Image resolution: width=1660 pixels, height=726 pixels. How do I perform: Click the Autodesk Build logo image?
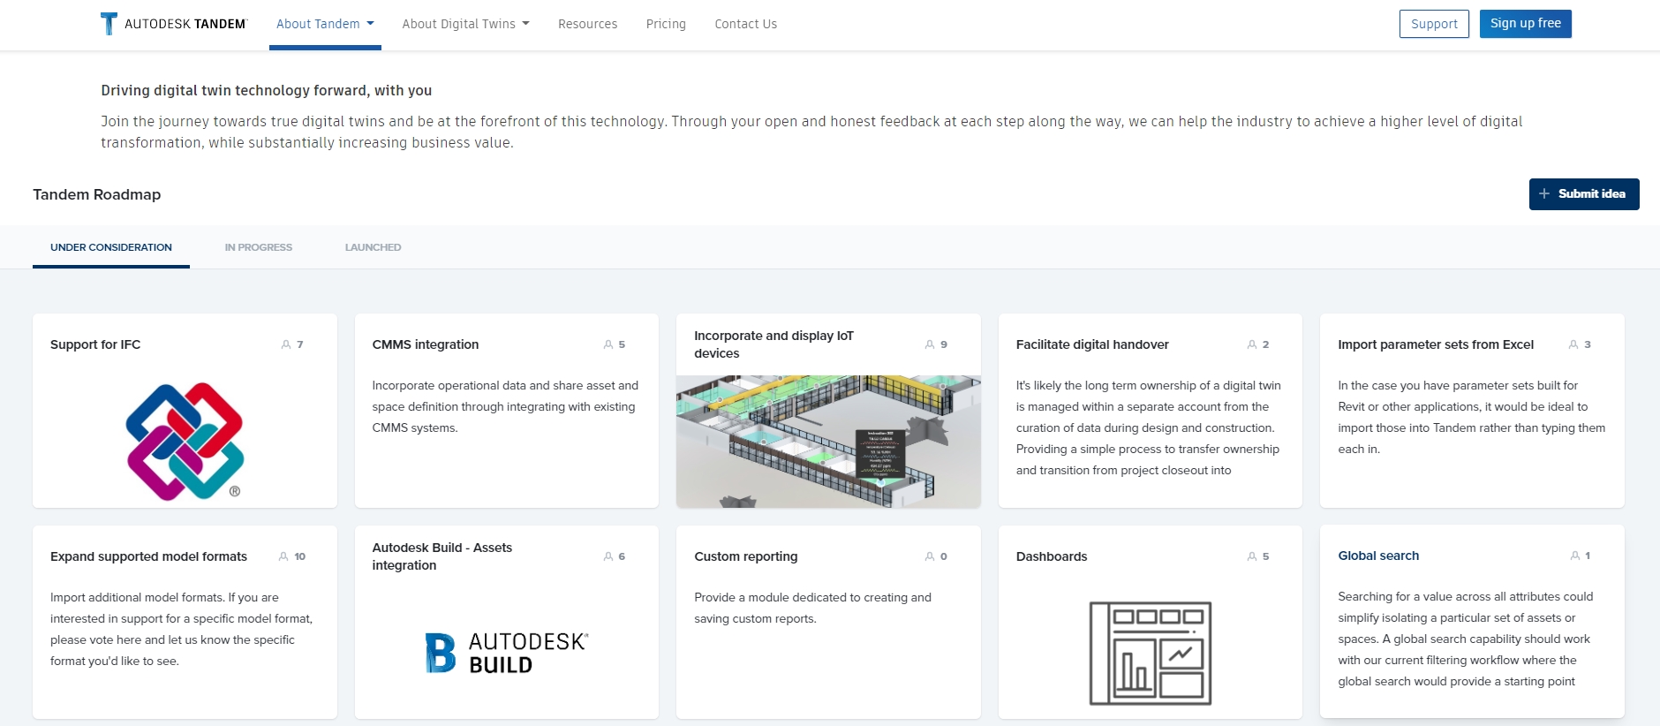507,654
